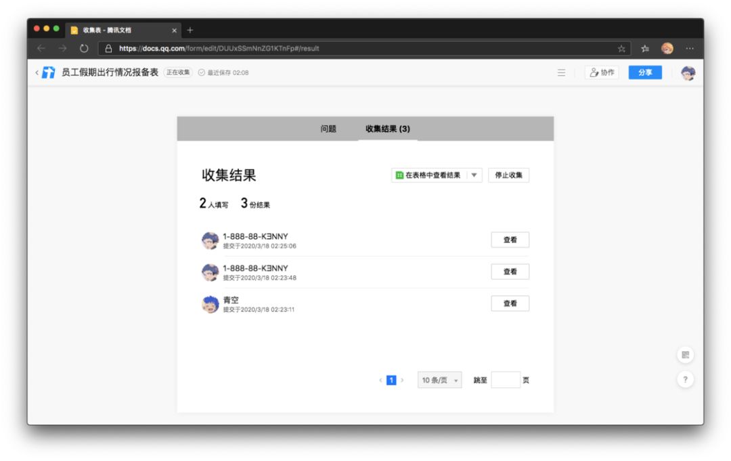Click the 收集结果 heading

pos(229,175)
